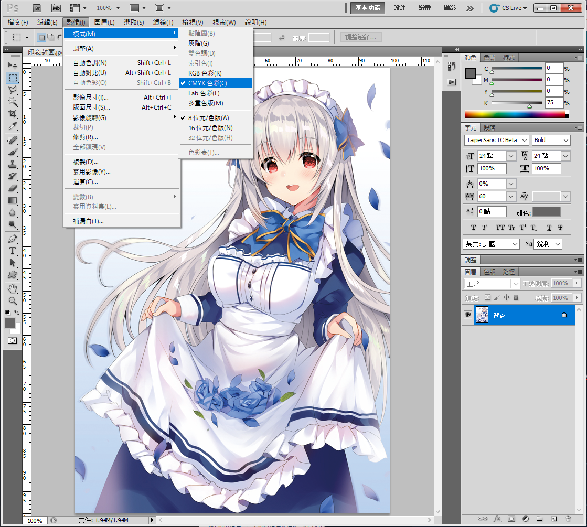The height and width of the screenshot is (527, 587).
Task: Choose 16 位元/色版(N) bit depth
Action: 215,128
